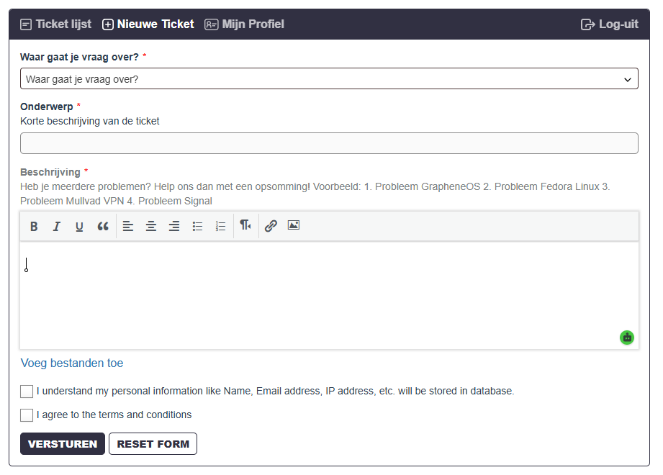Check the personal information storage consent box

27,392
